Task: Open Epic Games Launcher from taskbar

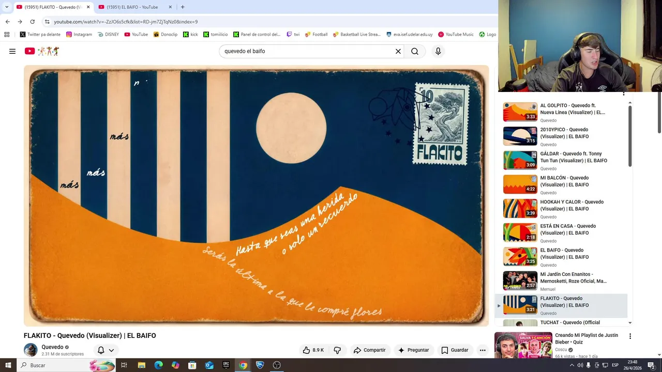Action: pyautogui.click(x=226, y=365)
